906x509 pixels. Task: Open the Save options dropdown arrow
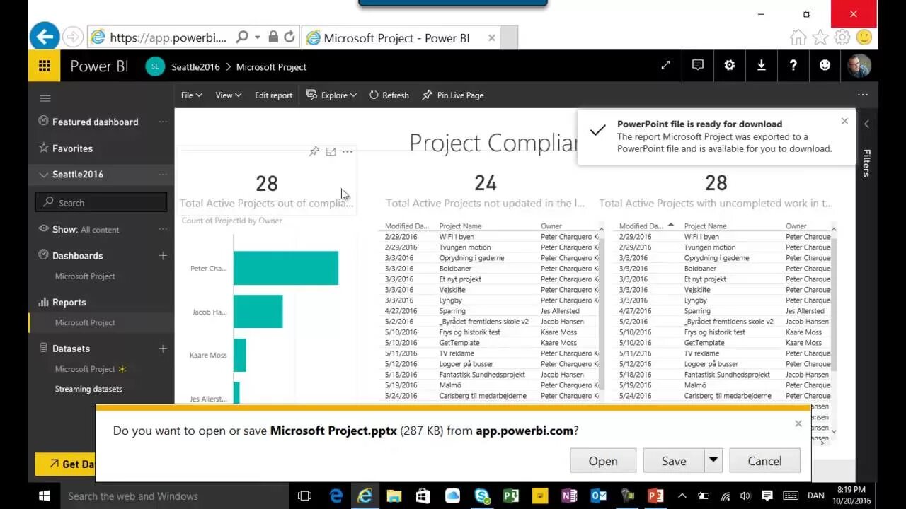713,460
